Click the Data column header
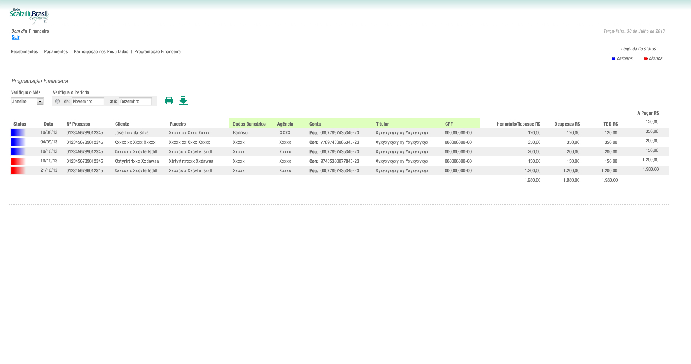The height and width of the screenshot is (364, 691). [x=48, y=124]
